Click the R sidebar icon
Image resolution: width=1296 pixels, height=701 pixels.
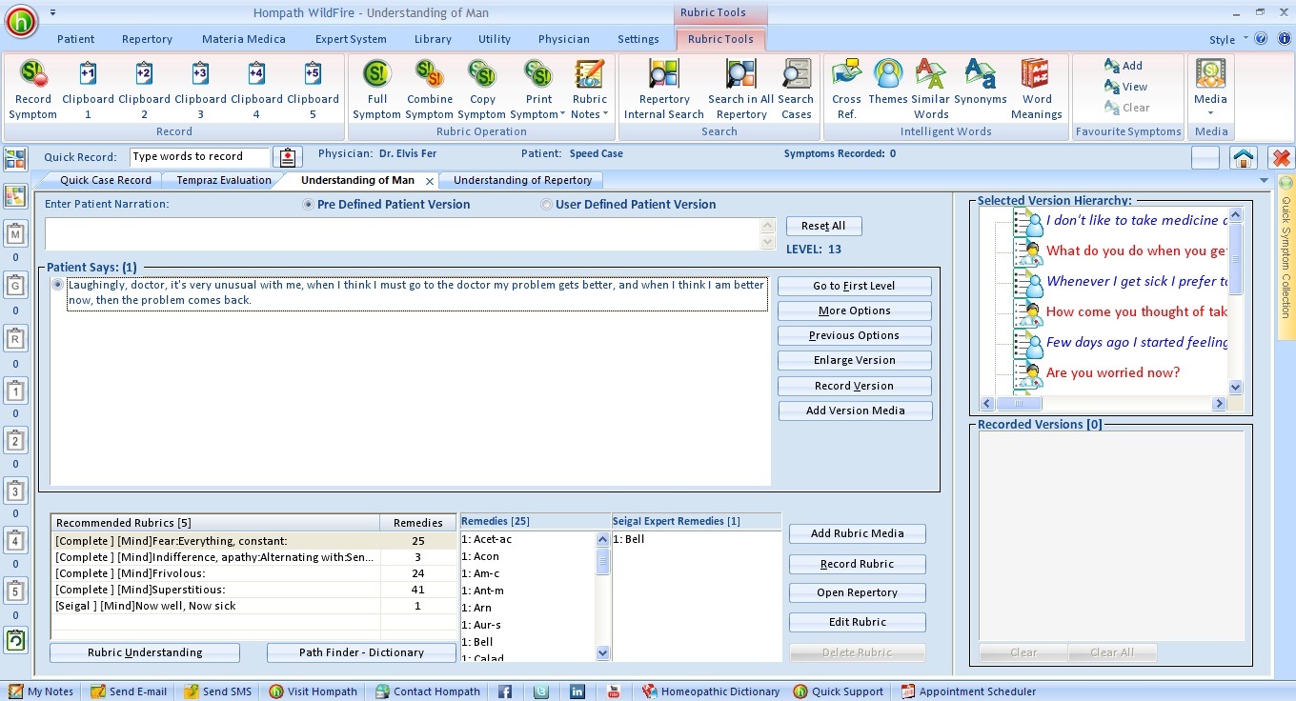pyautogui.click(x=15, y=338)
